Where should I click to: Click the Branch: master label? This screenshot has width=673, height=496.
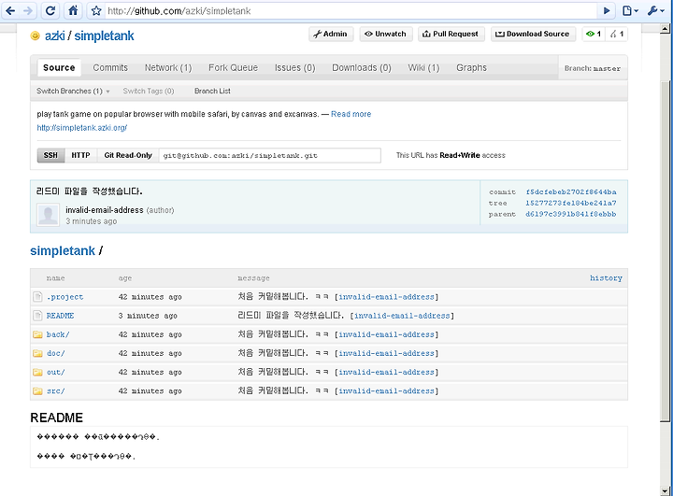click(x=593, y=68)
